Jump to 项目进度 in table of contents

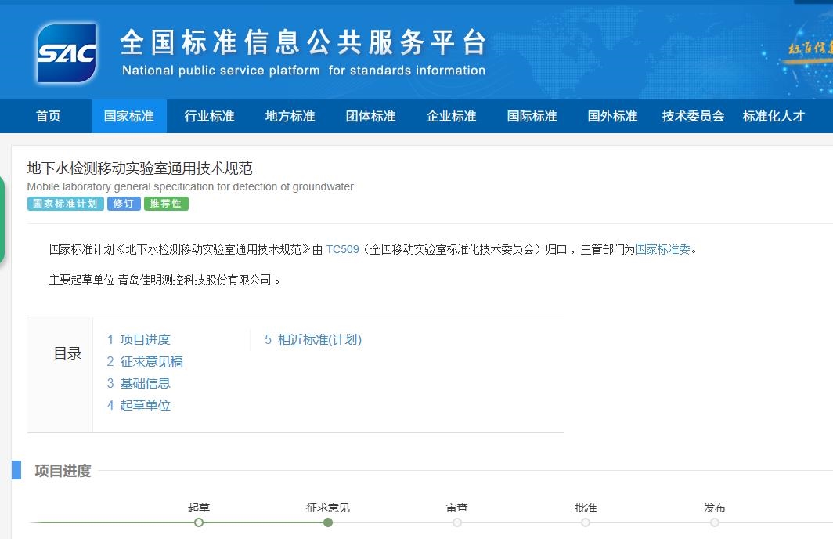point(139,339)
